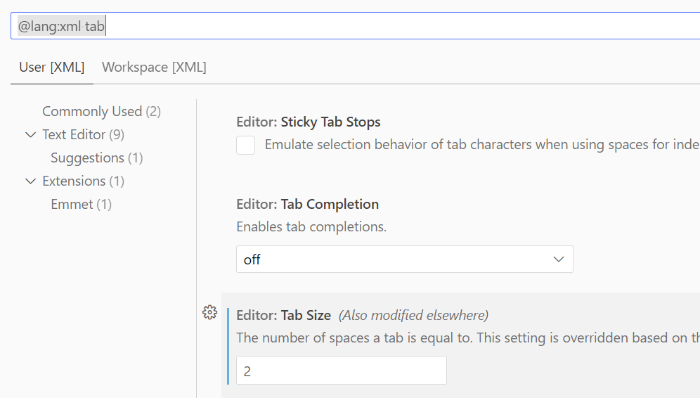This screenshot has width=700, height=398.
Task: Click the Tab Size value field
Action: (x=342, y=371)
